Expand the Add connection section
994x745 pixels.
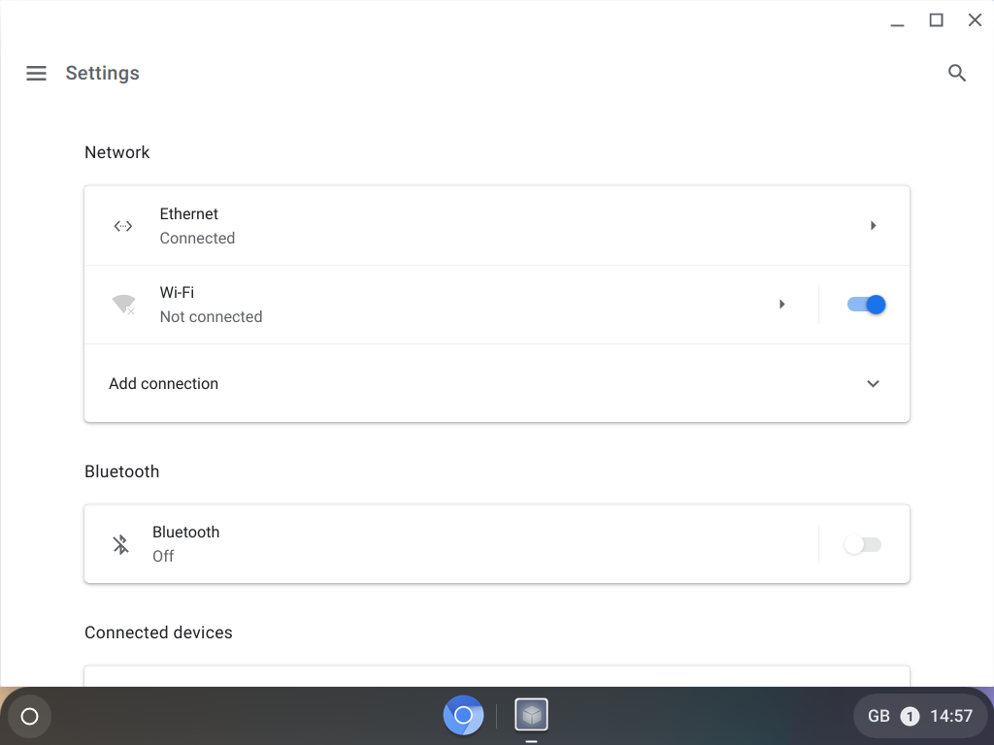pyautogui.click(x=873, y=384)
